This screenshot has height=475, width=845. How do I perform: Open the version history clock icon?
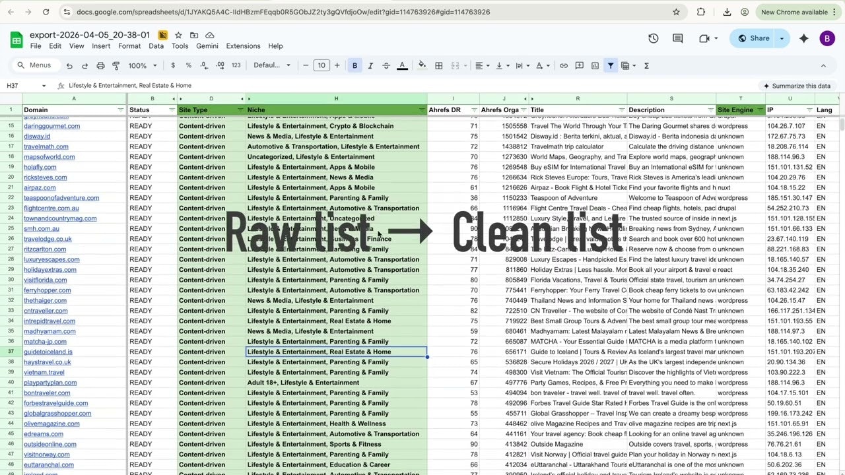pyautogui.click(x=654, y=38)
